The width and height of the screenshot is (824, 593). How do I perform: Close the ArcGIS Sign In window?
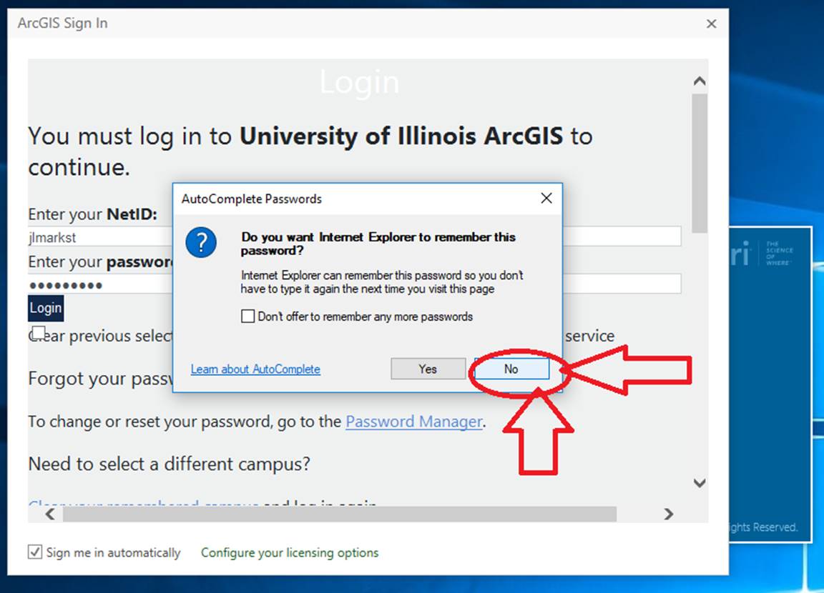pos(712,24)
